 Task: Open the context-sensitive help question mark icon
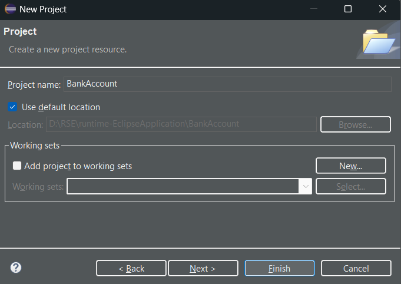16,268
